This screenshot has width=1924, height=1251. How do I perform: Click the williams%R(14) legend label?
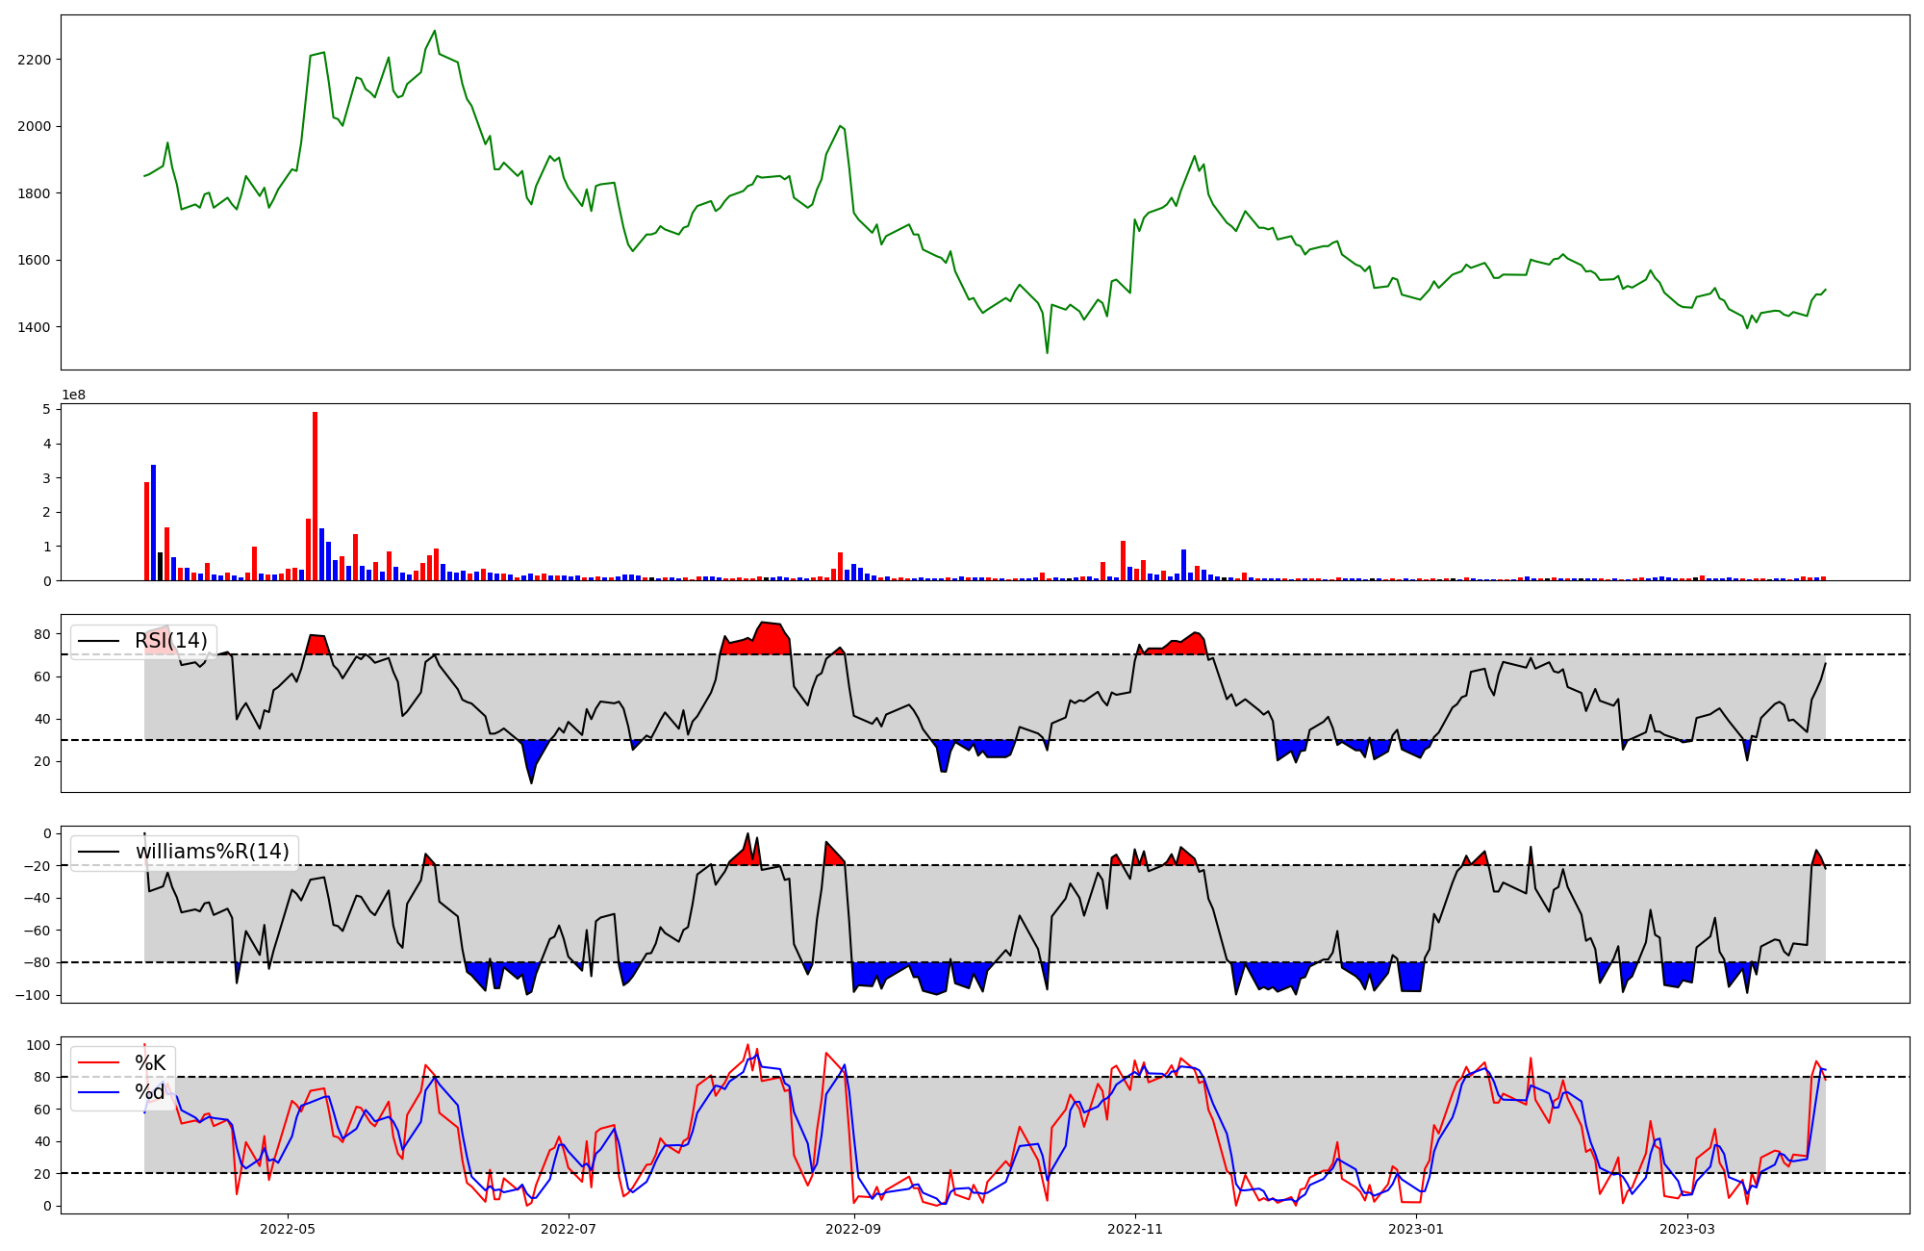click(x=212, y=852)
